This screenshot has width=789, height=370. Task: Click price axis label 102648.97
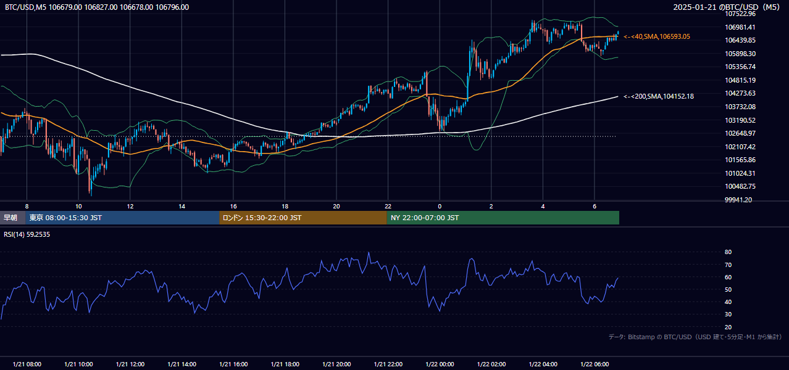tap(740, 133)
